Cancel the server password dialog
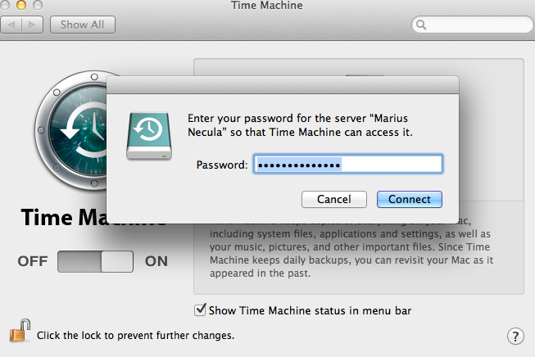Image resolution: width=535 pixels, height=357 pixels. click(x=334, y=199)
